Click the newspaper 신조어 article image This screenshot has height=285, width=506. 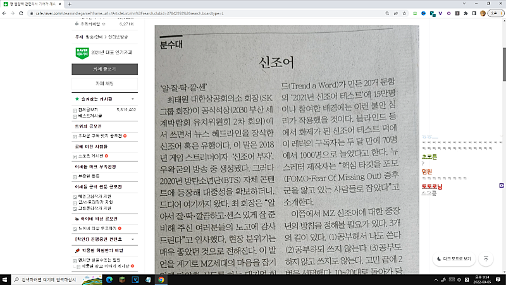click(287, 150)
